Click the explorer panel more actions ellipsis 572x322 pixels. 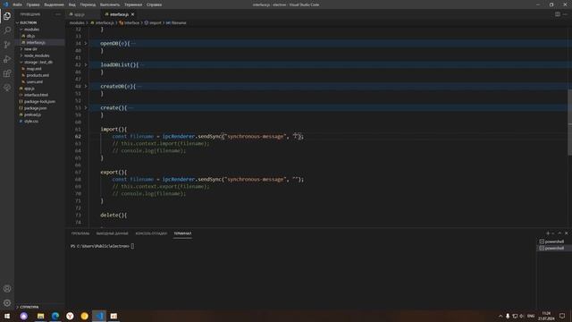[x=57, y=14]
